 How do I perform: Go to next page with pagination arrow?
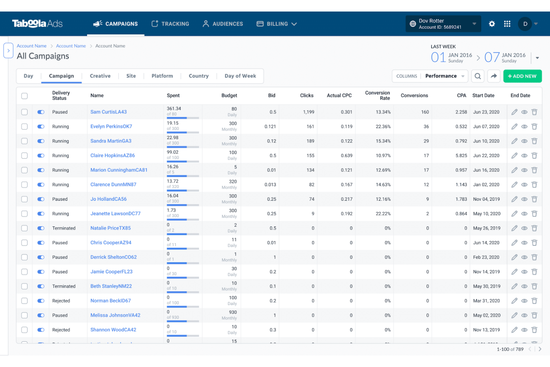point(540,349)
